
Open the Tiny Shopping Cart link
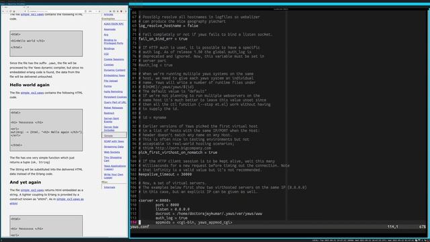[113, 159]
